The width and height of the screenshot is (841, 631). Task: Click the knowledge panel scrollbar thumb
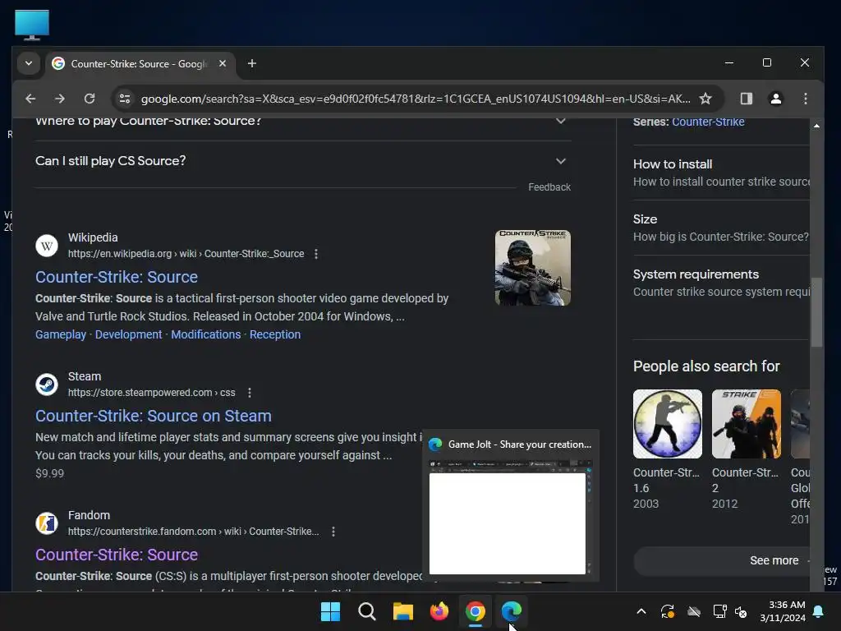pos(816,311)
